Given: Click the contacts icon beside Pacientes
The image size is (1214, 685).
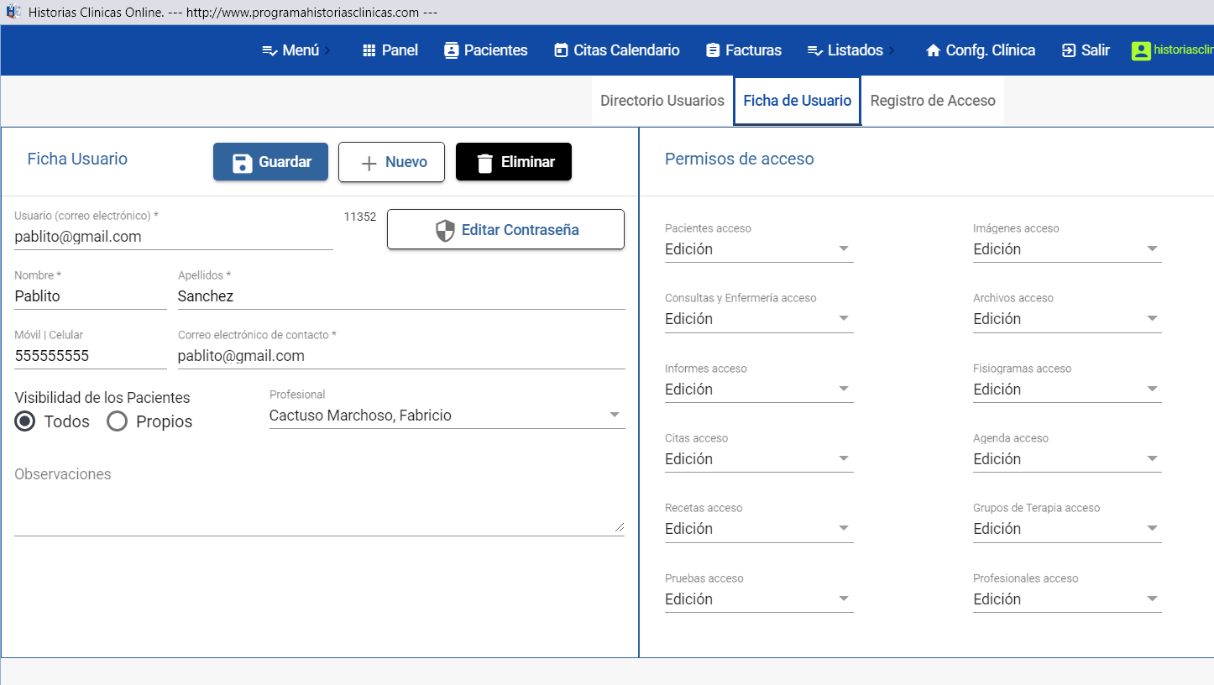Looking at the screenshot, I should pos(451,50).
